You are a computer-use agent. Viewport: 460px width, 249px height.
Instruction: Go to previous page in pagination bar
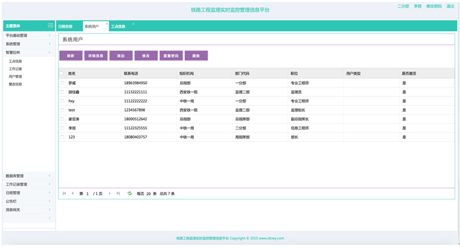click(x=72, y=193)
